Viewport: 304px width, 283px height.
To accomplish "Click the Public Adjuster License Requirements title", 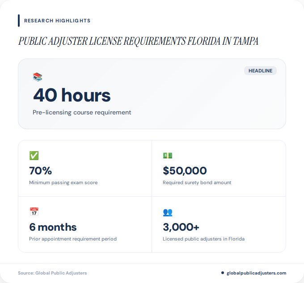I will click(138, 42).
